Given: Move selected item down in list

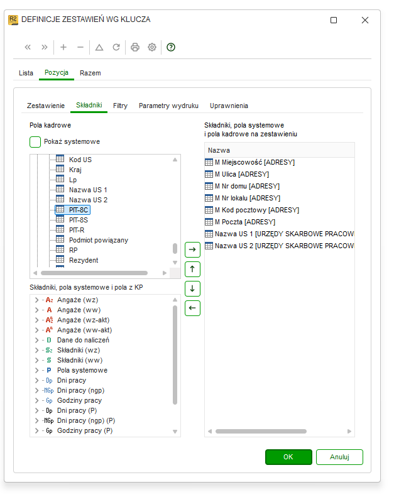Looking at the screenshot, I should [192, 288].
